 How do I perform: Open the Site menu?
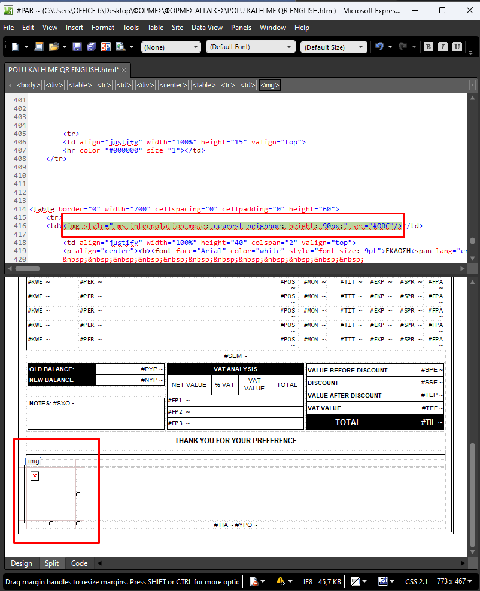tap(177, 28)
